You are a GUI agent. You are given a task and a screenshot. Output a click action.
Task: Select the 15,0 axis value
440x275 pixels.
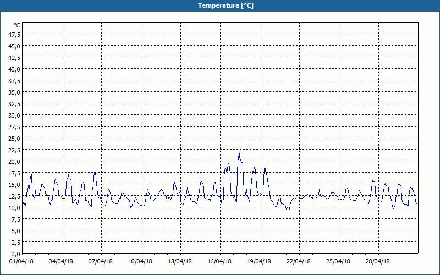click(15, 185)
